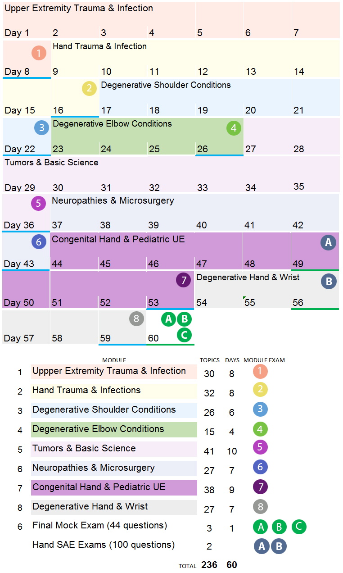Click dark purple circle 7 on Day 53

[x=183, y=280]
